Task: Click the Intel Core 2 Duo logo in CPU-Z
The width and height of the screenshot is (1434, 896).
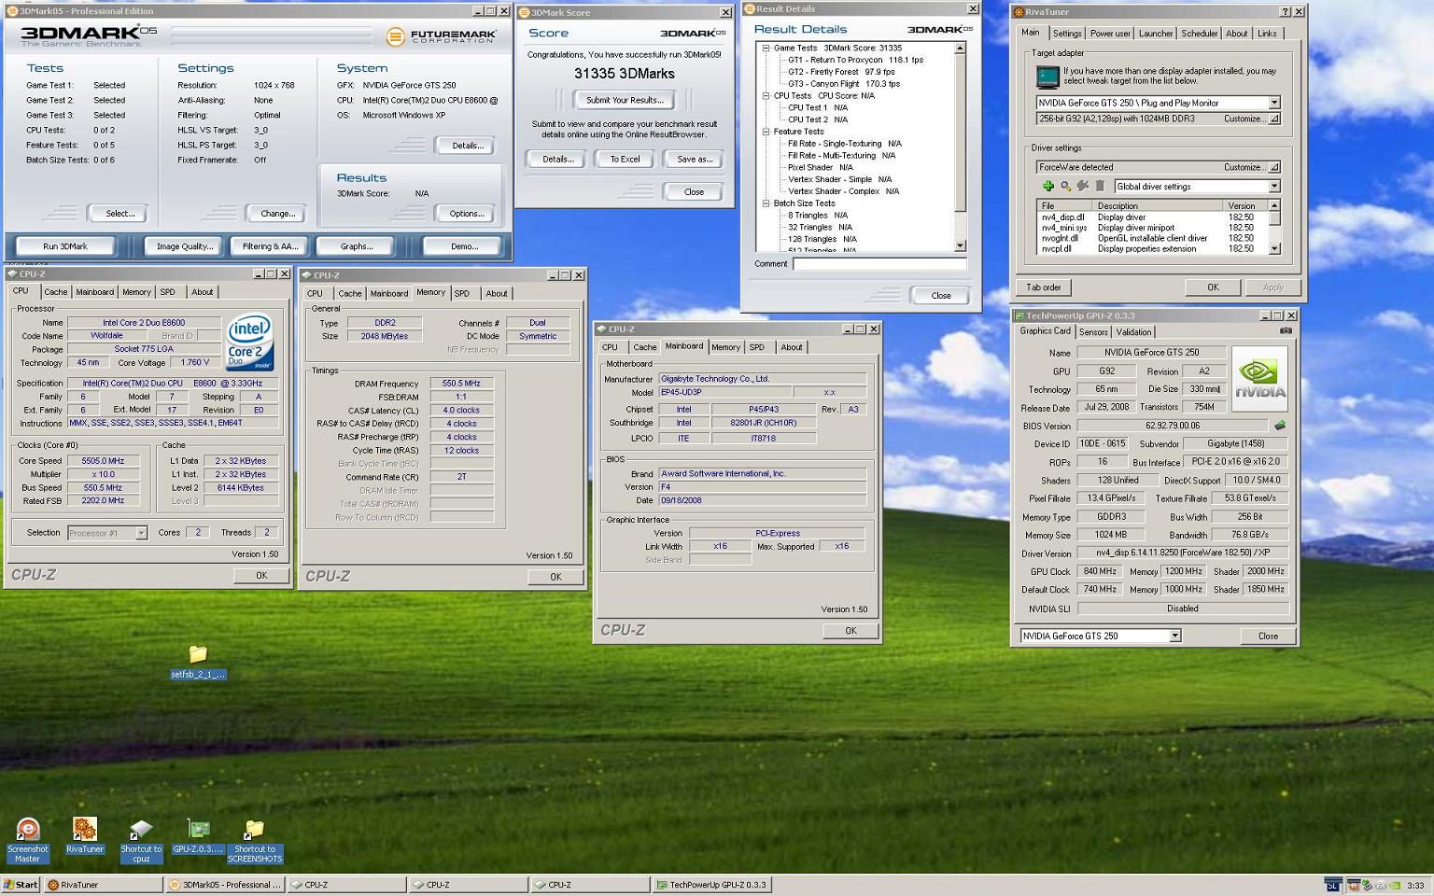Action: point(249,343)
